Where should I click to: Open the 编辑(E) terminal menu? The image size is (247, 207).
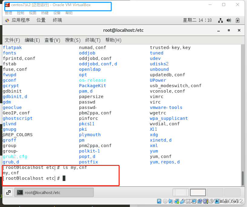point(32,40)
